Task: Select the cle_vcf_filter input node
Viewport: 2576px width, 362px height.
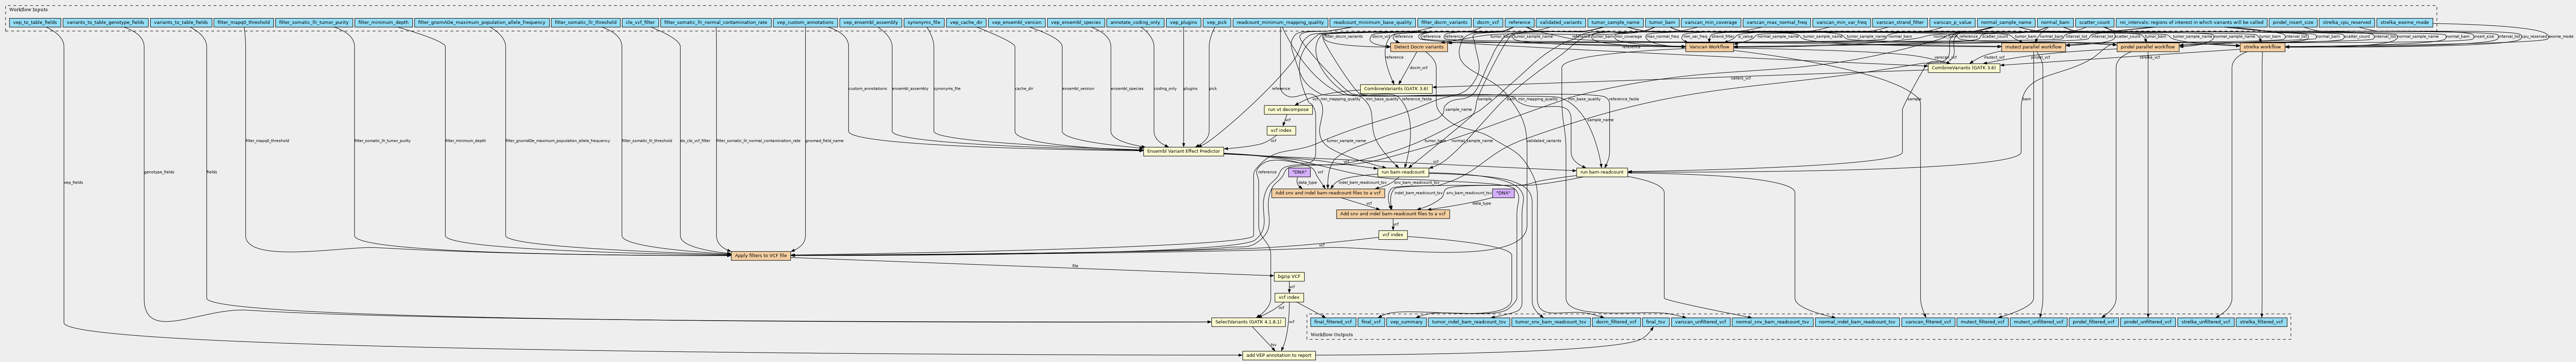Action: 640,22
